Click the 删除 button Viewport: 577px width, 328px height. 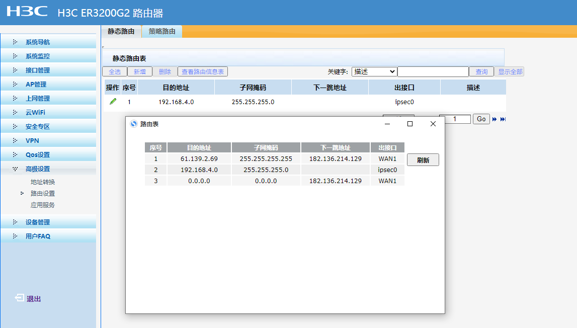(x=165, y=71)
